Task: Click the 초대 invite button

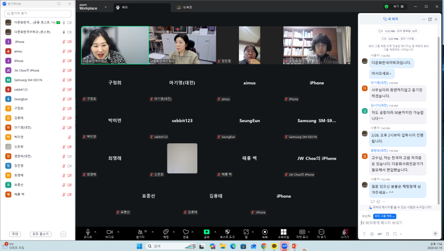Action: 14,234
